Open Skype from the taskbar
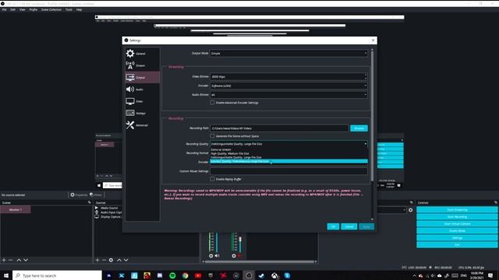499x280 pixels. click(287, 275)
